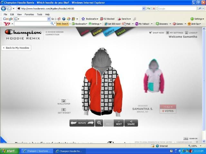The width and height of the screenshot is (206, 154).
Task: Click the Logout lock icon
Action: pos(186,33)
